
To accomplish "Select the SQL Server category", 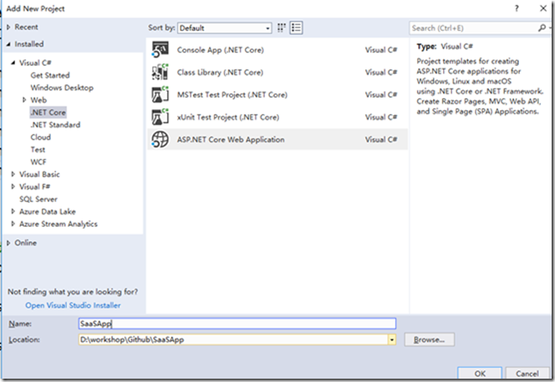I will click(x=38, y=199).
